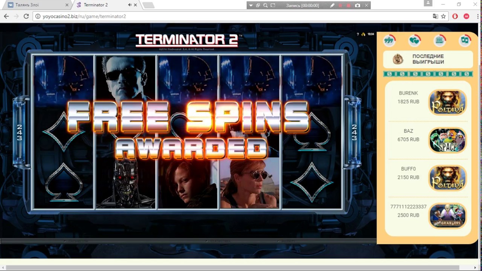Click the BURENK winner name
482x271 pixels.
pos(408,93)
